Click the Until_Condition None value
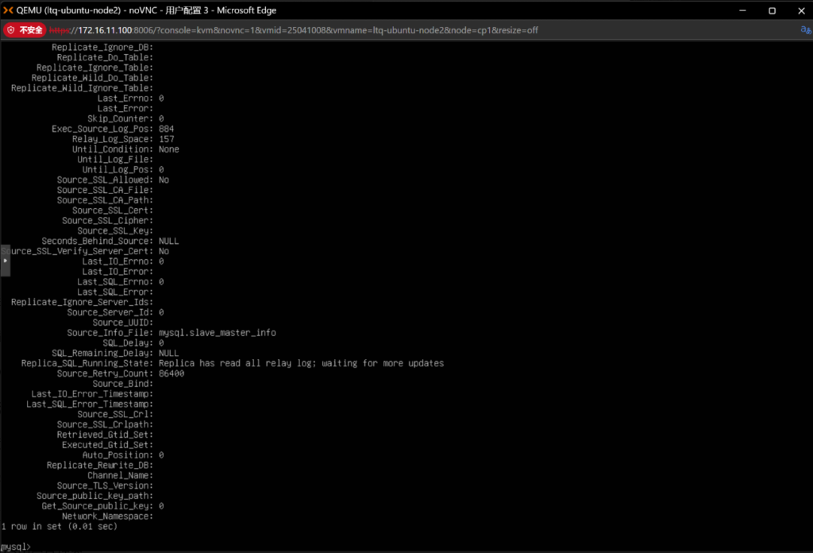813x553 pixels. tap(168, 149)
